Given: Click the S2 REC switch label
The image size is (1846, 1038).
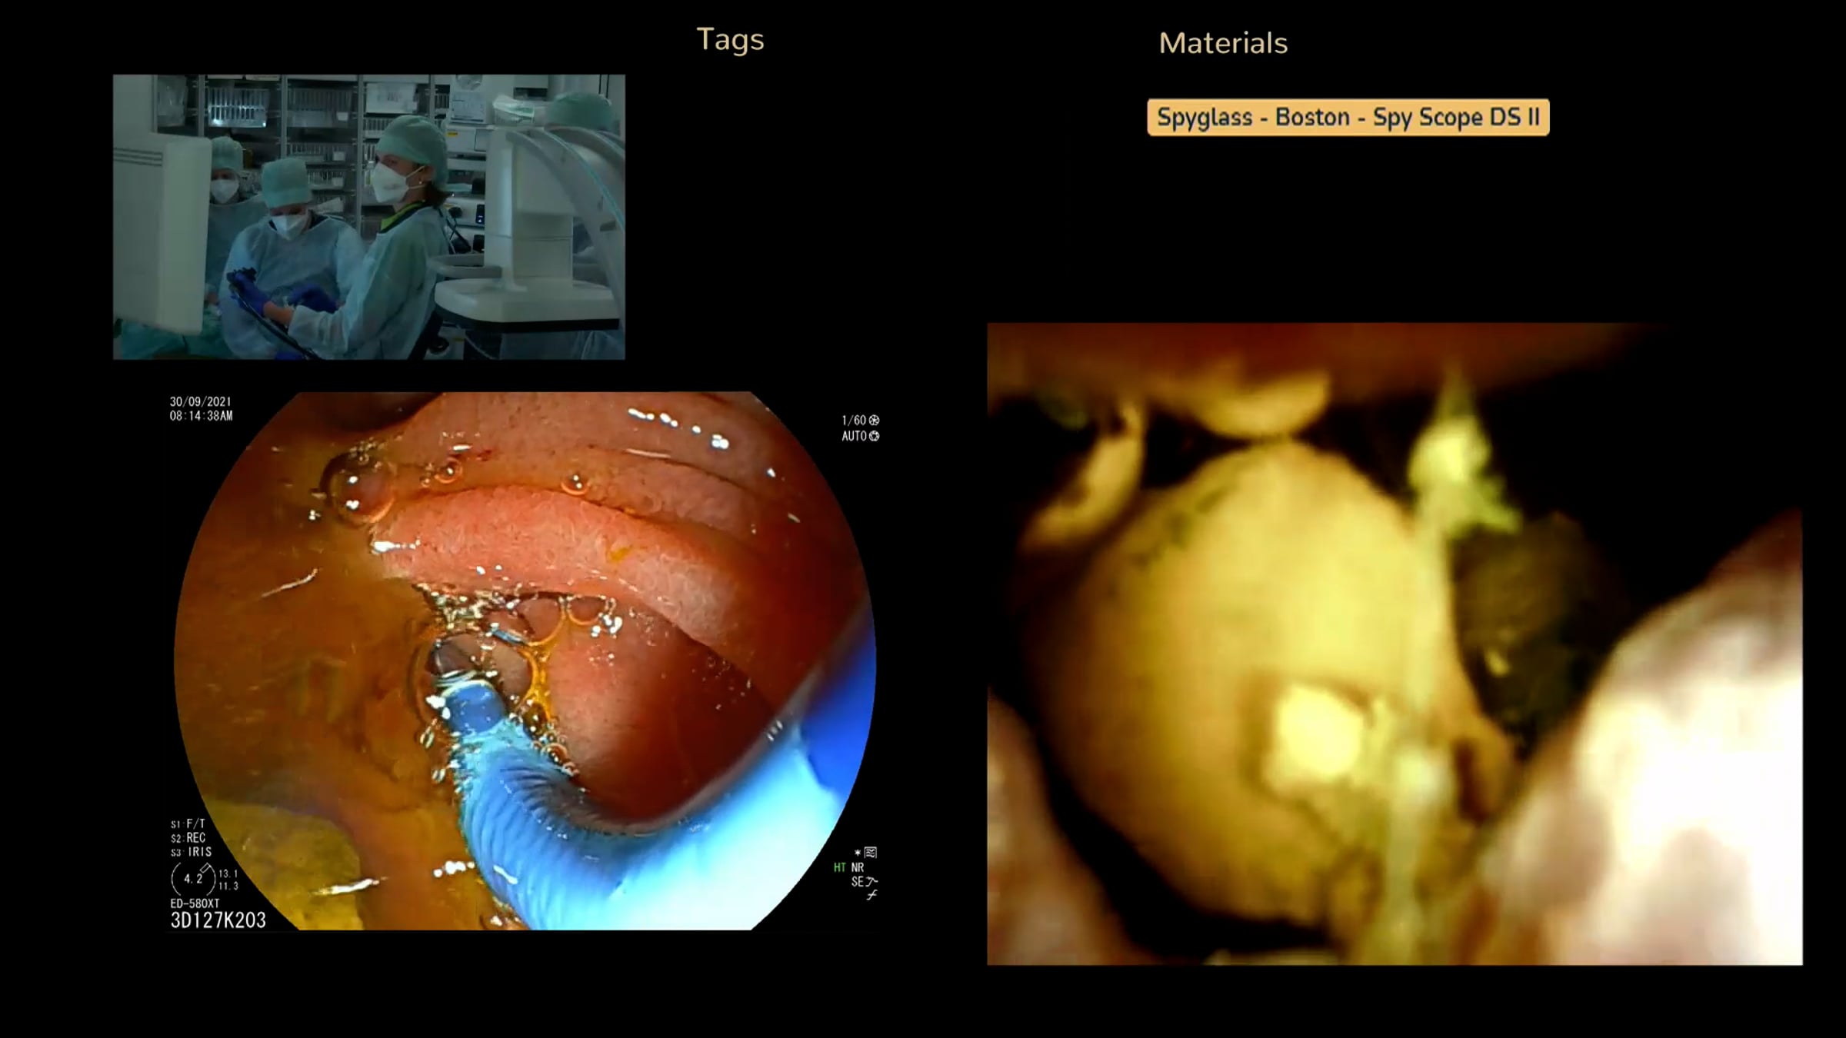Looking at the screenshot, I should (188, 838).
